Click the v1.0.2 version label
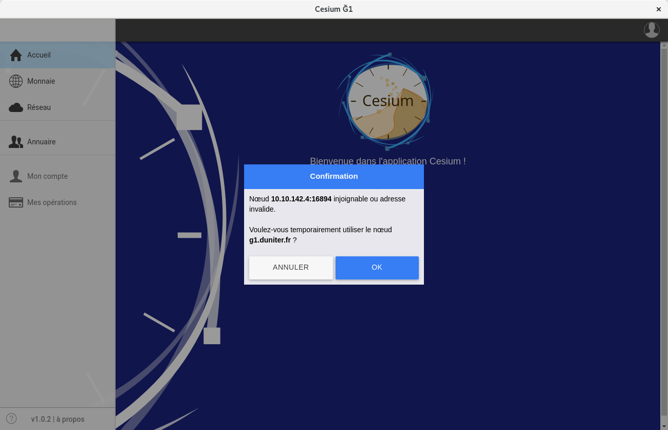 click(41, 419)
